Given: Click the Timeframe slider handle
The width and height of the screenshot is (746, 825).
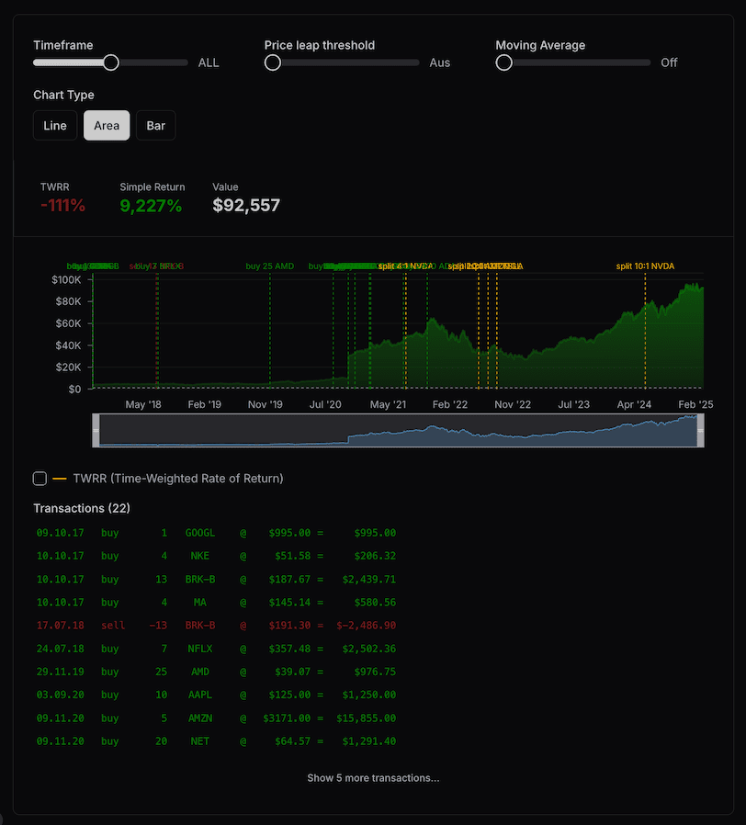Looking at the screenshot, I should coord(111,62).
